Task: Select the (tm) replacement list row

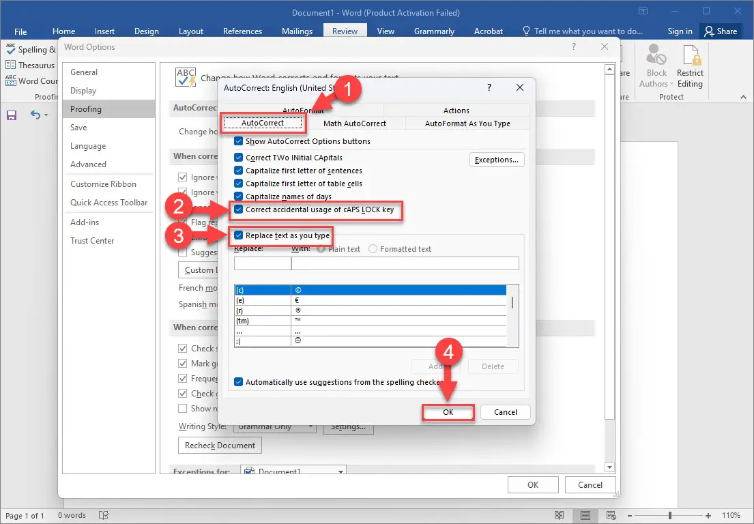Action: 371,321
